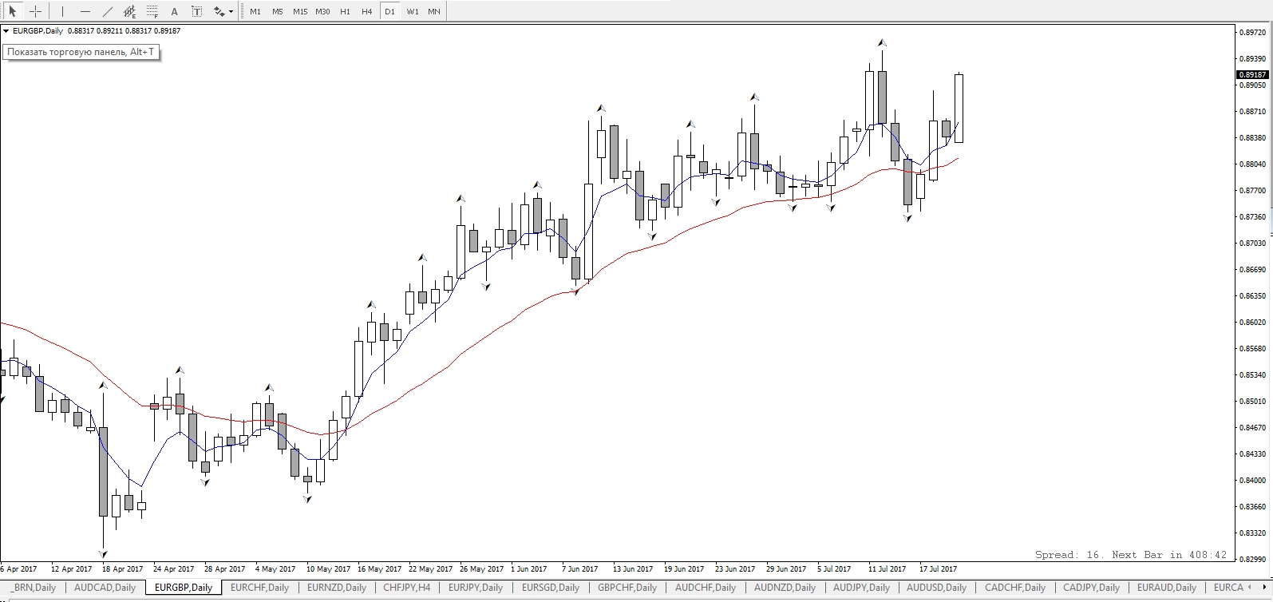Open the GBPCHF,Daily chart tab
Screen dimensions: 1273x602
[627, 588]
